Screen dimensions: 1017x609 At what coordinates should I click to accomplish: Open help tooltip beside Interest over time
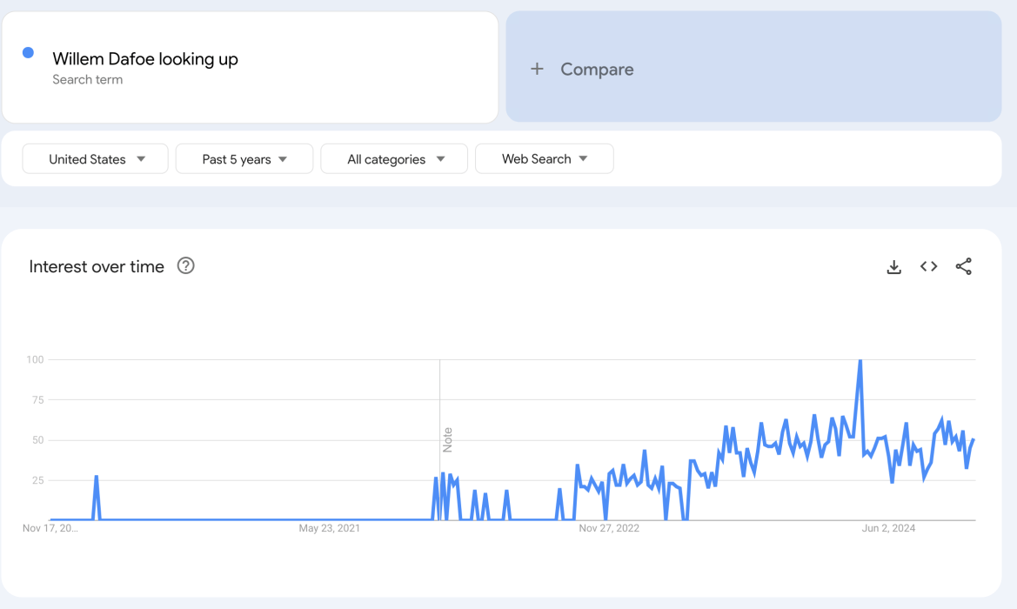(x=185, y=266)
